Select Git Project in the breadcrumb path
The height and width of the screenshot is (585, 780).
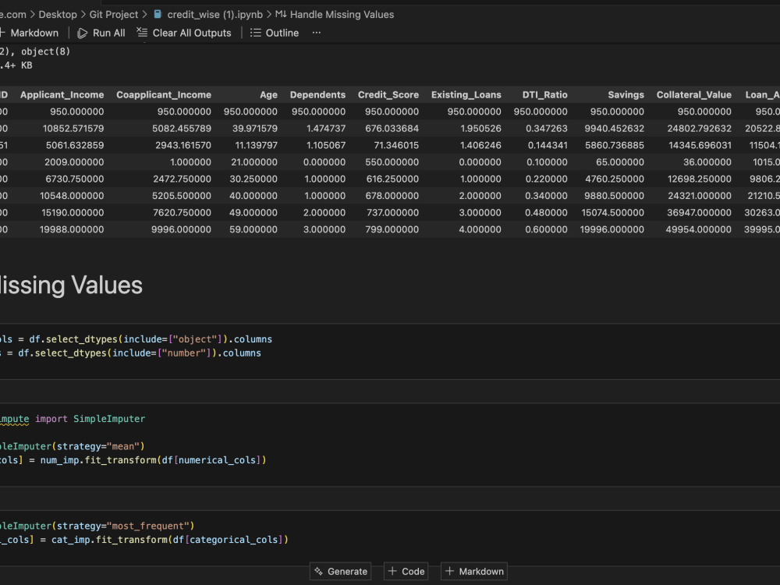(113, 14)
